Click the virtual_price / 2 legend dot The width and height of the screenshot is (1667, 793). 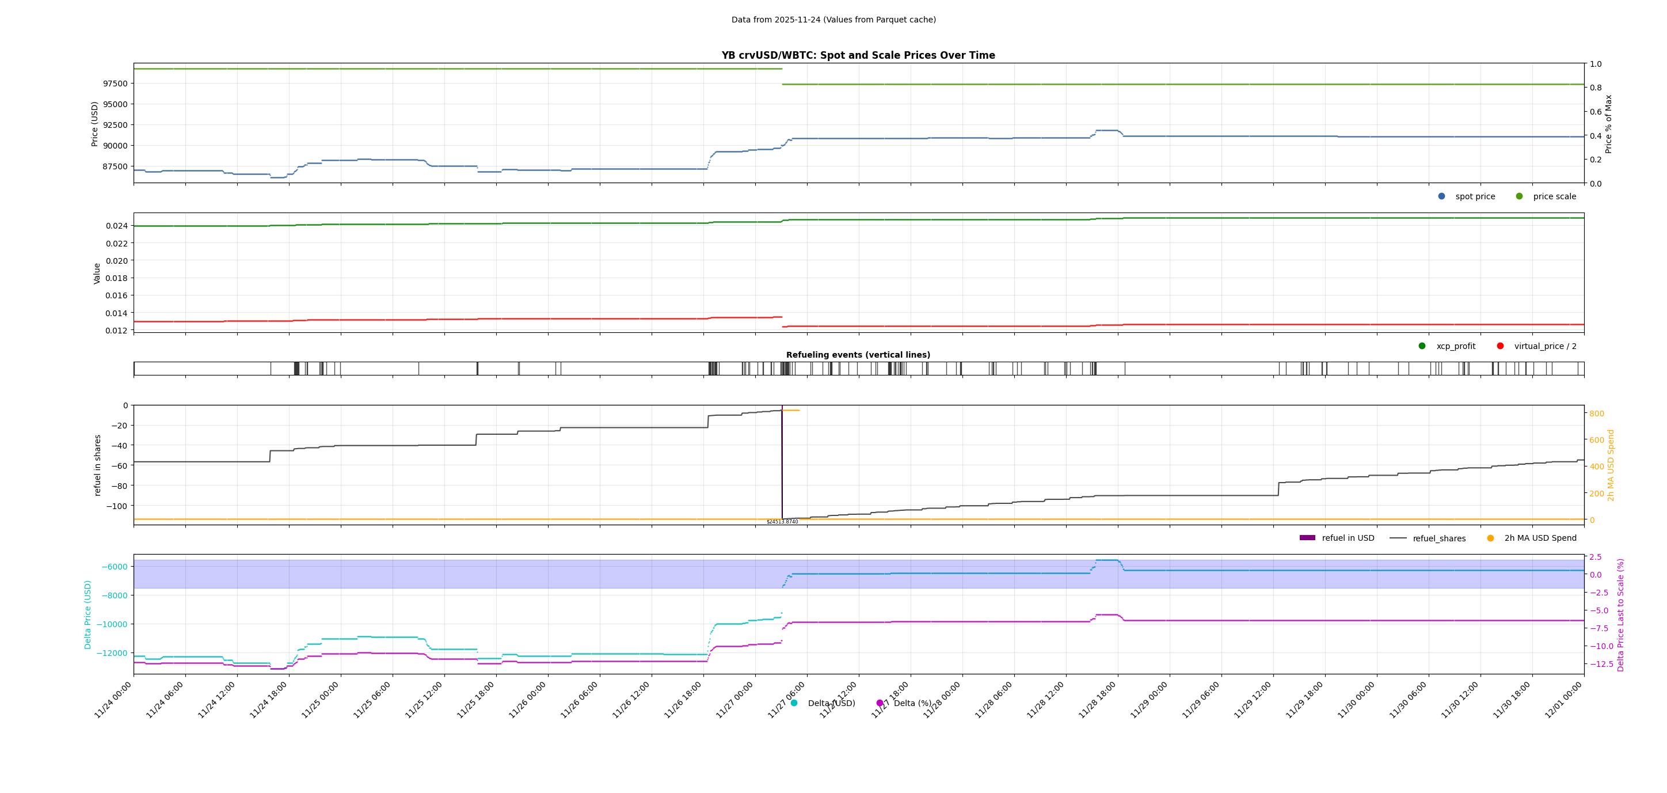click(1500, 346)
